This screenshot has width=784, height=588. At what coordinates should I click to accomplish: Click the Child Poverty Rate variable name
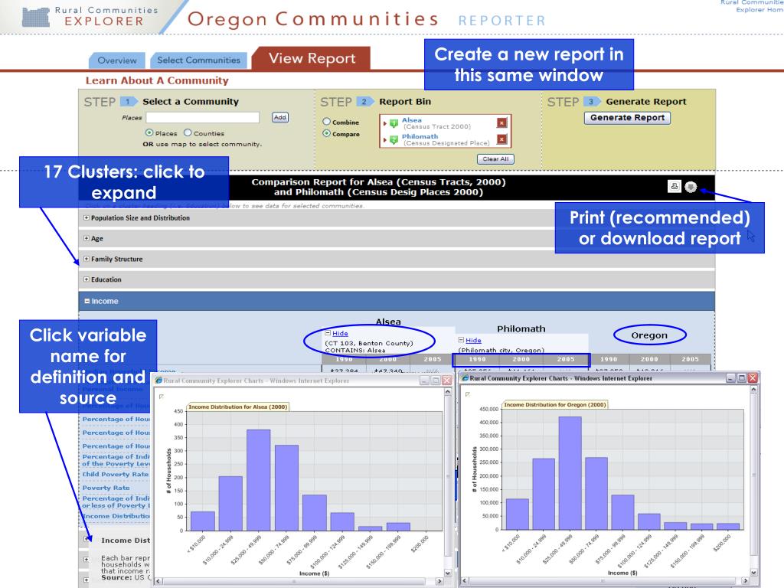(116, 475)
